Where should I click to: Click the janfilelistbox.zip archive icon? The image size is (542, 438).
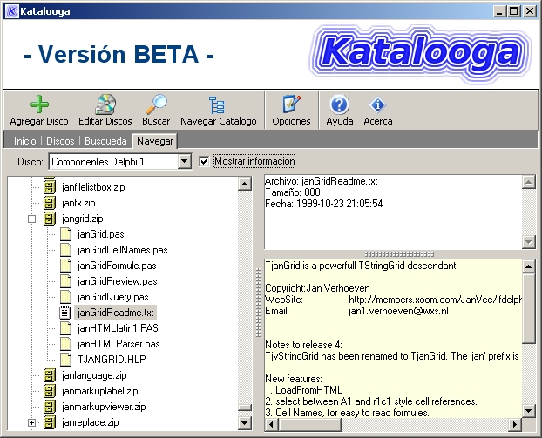click(x=50, y=187)
